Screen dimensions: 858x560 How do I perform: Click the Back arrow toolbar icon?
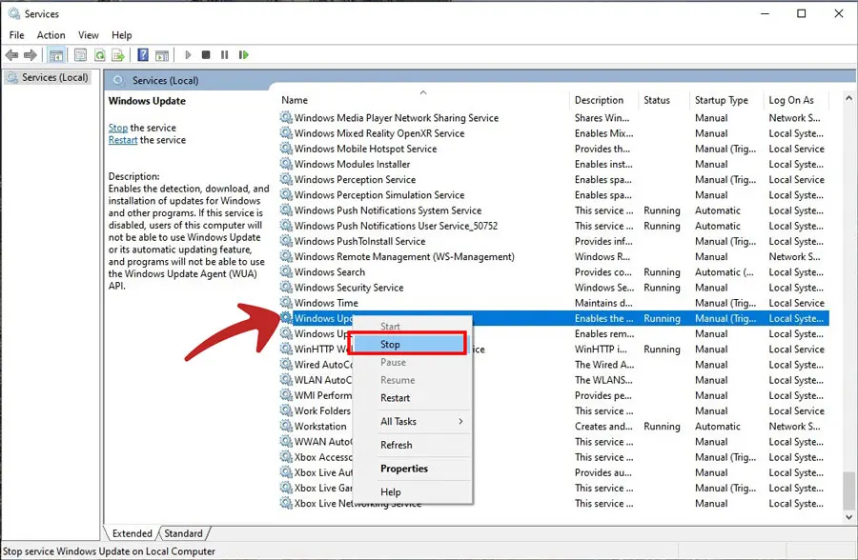(11, 54)
